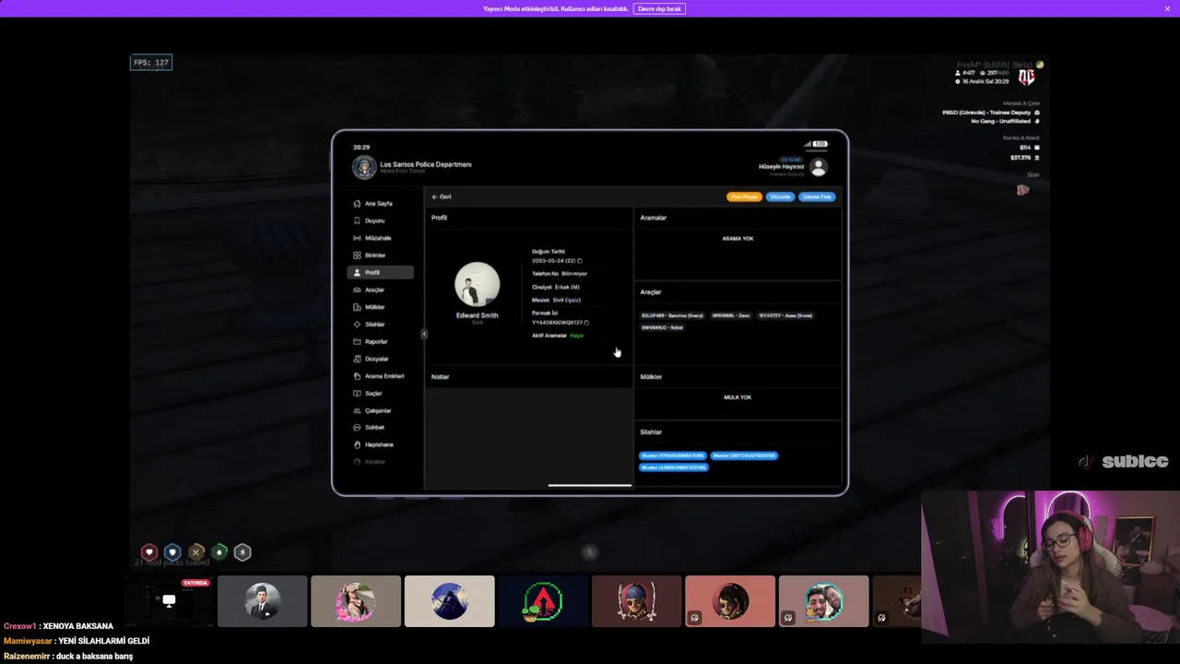This screenshot has height=664, width=1180.
Task: Click the blue shield armor HUD icon
Action: 172,552
